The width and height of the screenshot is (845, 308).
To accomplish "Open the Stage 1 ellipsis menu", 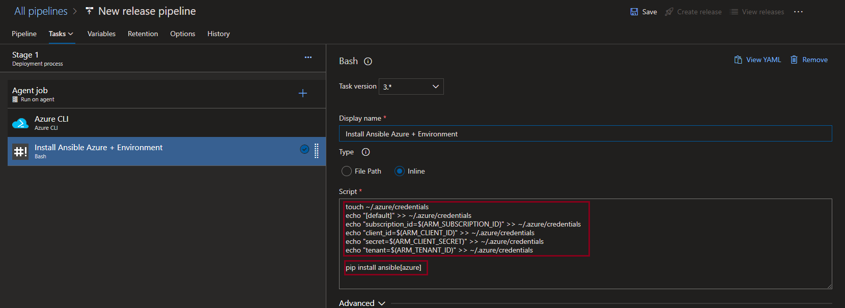I will 308,58.
